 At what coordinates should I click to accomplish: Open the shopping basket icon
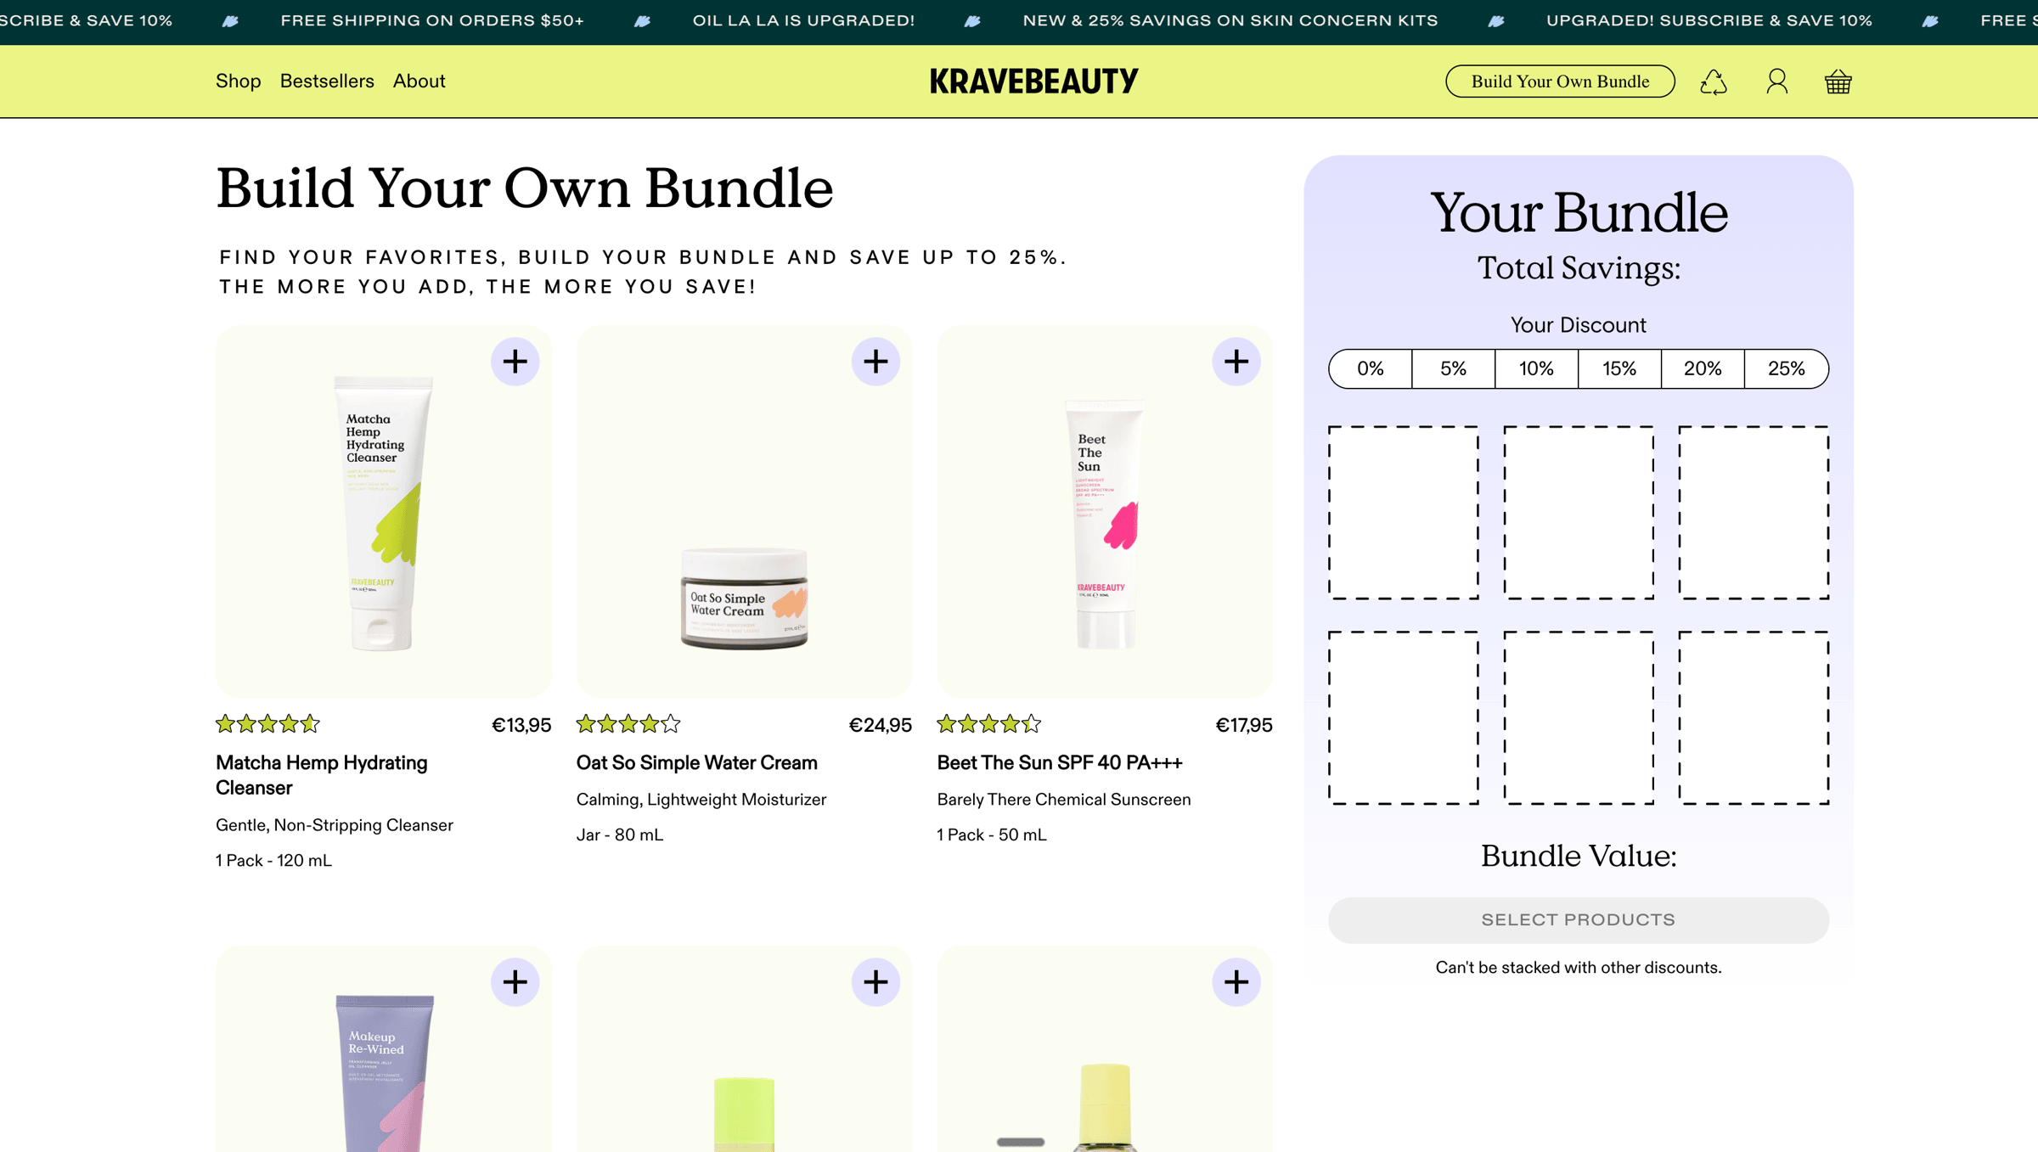tap(1838, 81)
